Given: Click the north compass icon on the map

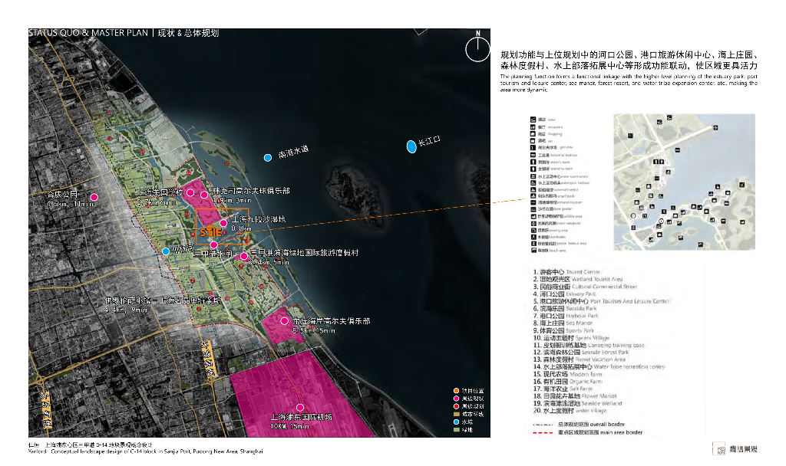Looking at the screenshot, I should tap(477, 48).
